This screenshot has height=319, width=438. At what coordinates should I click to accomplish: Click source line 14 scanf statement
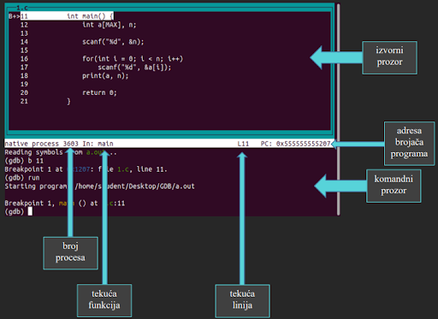coord(113,42)
